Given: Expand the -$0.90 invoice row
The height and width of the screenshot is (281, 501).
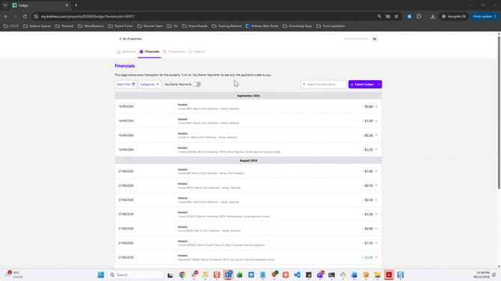Looking at the screenshot, I should [376, 229].
